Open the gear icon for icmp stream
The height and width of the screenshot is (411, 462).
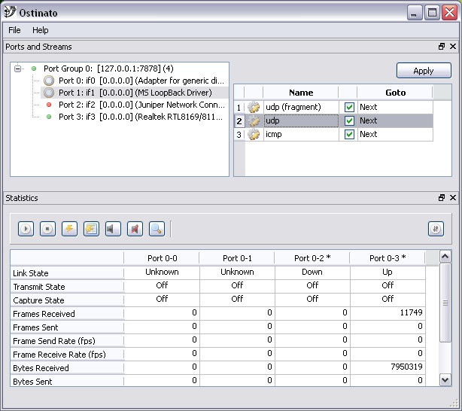pyautogui.click(x=254, y=135)
